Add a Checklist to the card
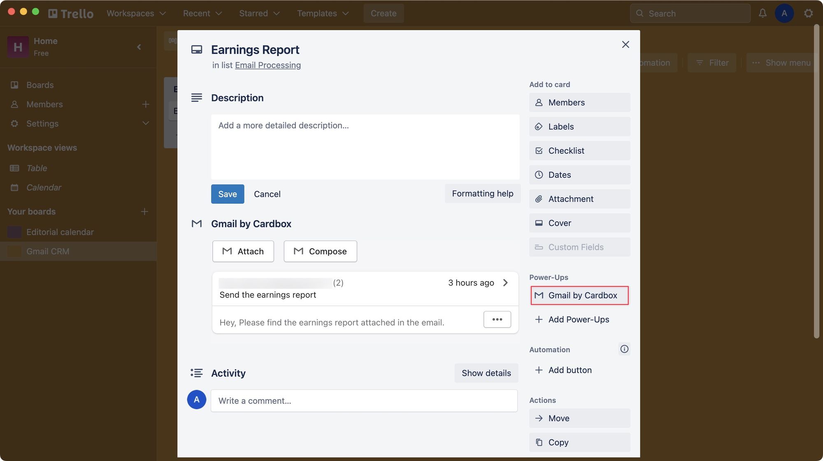The width and height of the screenshot is (823, 461). tap(579, 151)
